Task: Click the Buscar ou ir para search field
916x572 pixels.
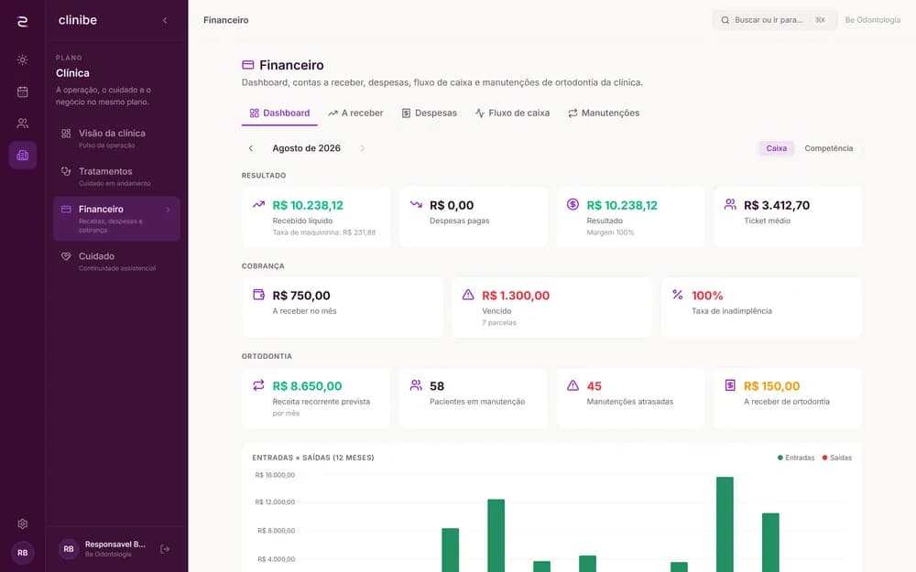Action: [774, 20]
